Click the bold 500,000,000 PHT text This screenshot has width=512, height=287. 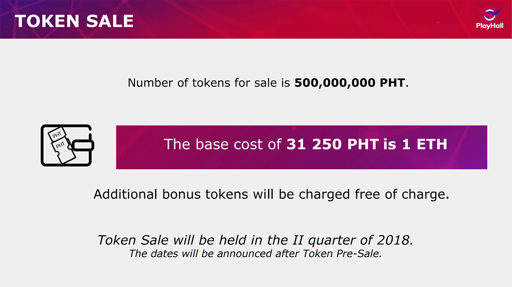[350, 83]
